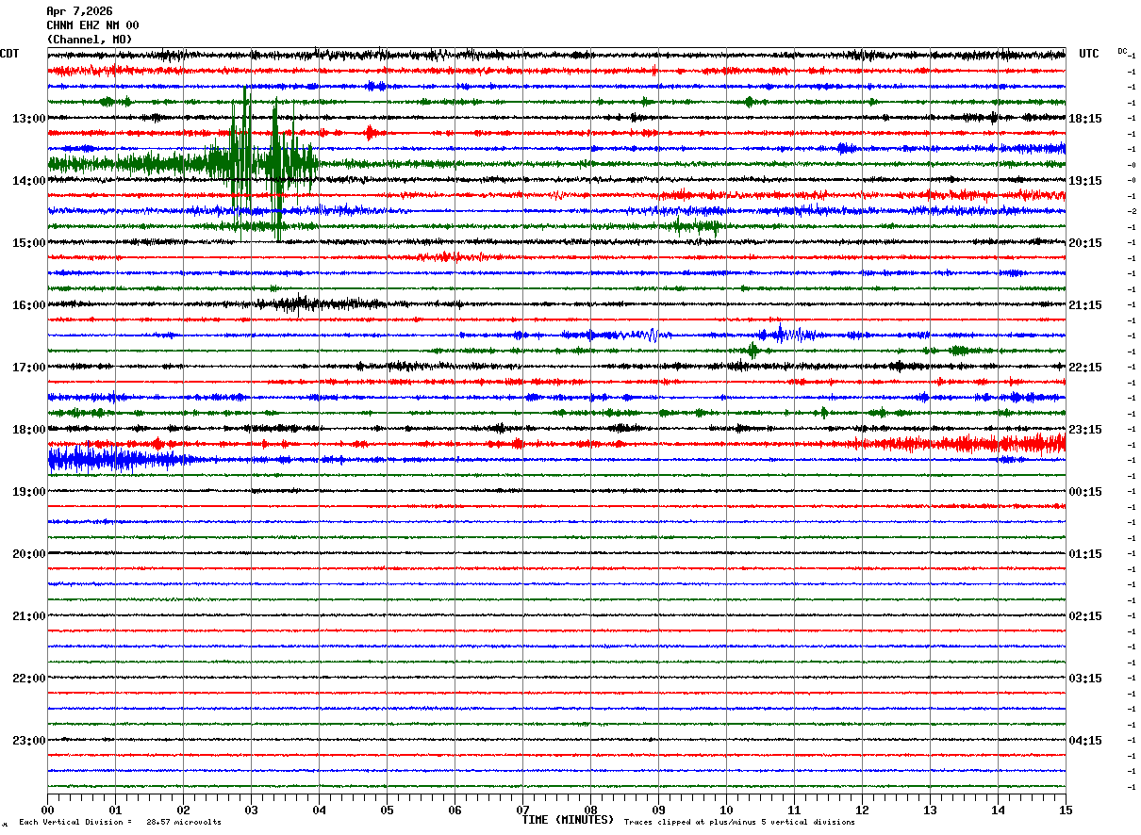Viewport: 1141px width, 835px height.
Task: Click the 19:15 UTC time label
Action: (1085, 181)
